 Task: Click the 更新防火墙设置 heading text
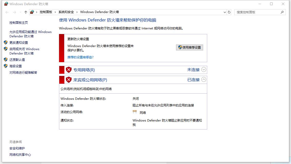78,39
